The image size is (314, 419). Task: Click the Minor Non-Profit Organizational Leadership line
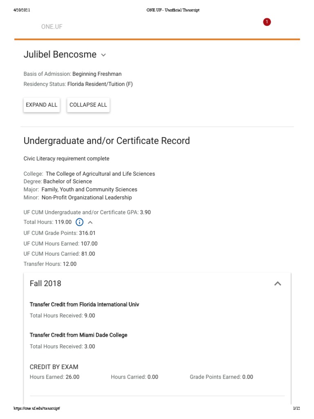tap(78, 197)
